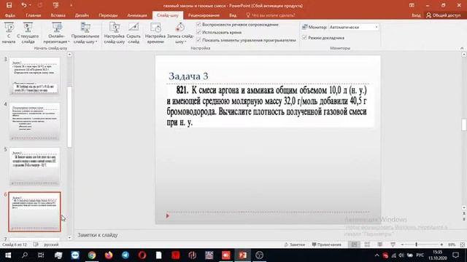Click the Вход sign-in link
Viewport: 467px width, 262px height.
pyautogui.click(x=416, y=15)
